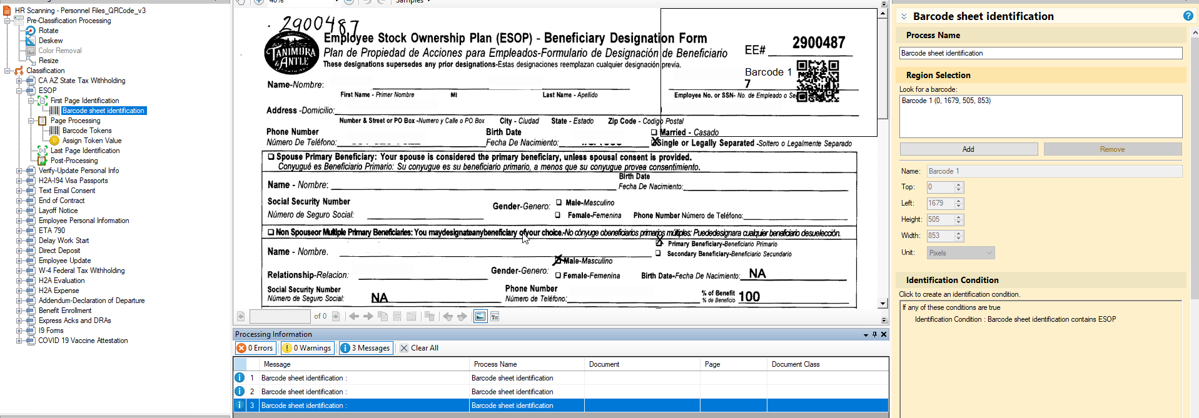Click the first page navigation icon
Screen dimensions: 1199x418
coord(241,317)
